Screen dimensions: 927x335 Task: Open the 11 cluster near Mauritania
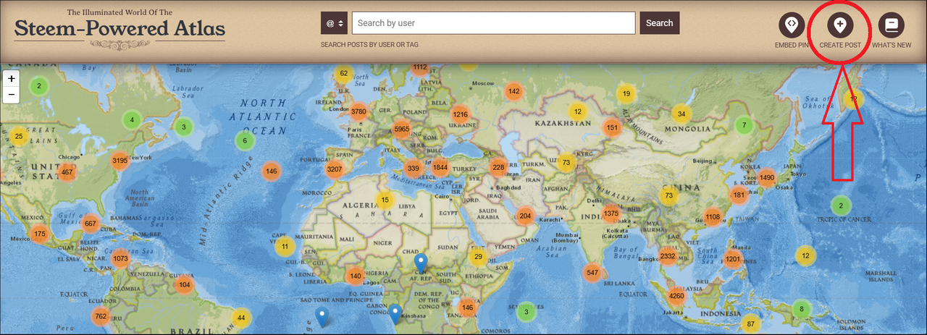[285, 247]
